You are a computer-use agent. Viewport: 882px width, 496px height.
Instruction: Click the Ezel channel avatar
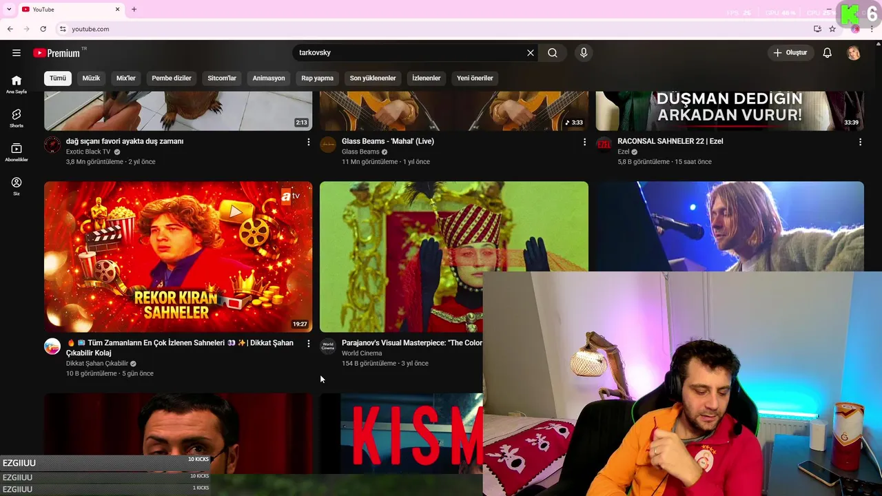(604, 145)
